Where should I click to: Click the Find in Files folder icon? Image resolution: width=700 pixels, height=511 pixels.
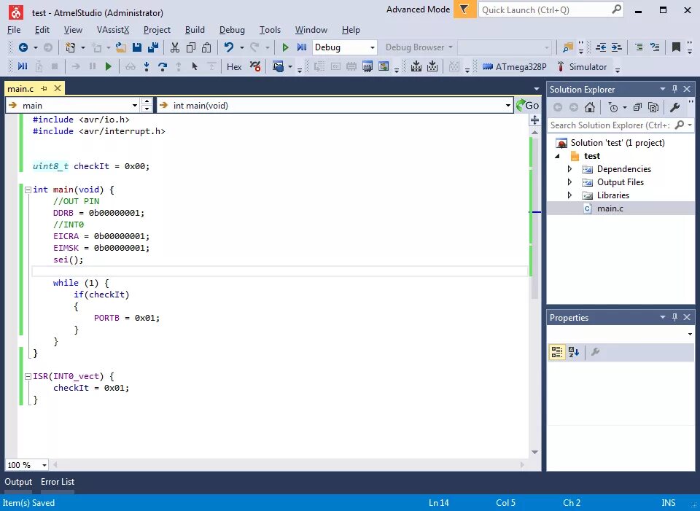point(568,47)
